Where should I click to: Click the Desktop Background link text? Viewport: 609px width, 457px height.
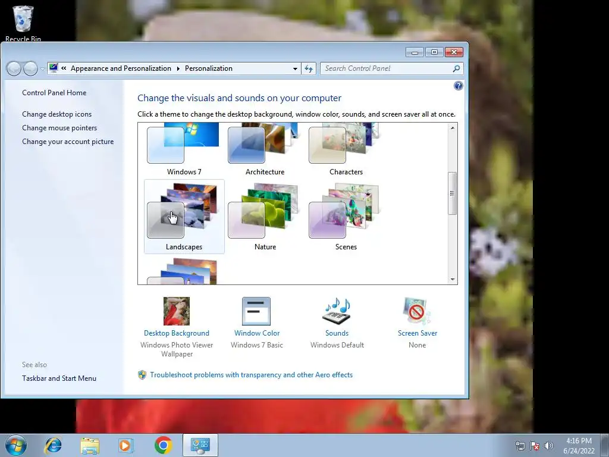176,333
